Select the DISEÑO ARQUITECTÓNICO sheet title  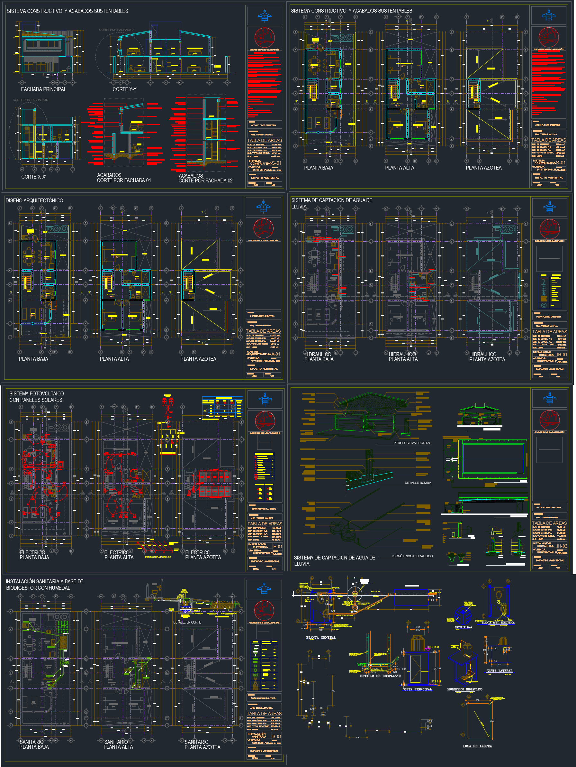pos(34,200)
